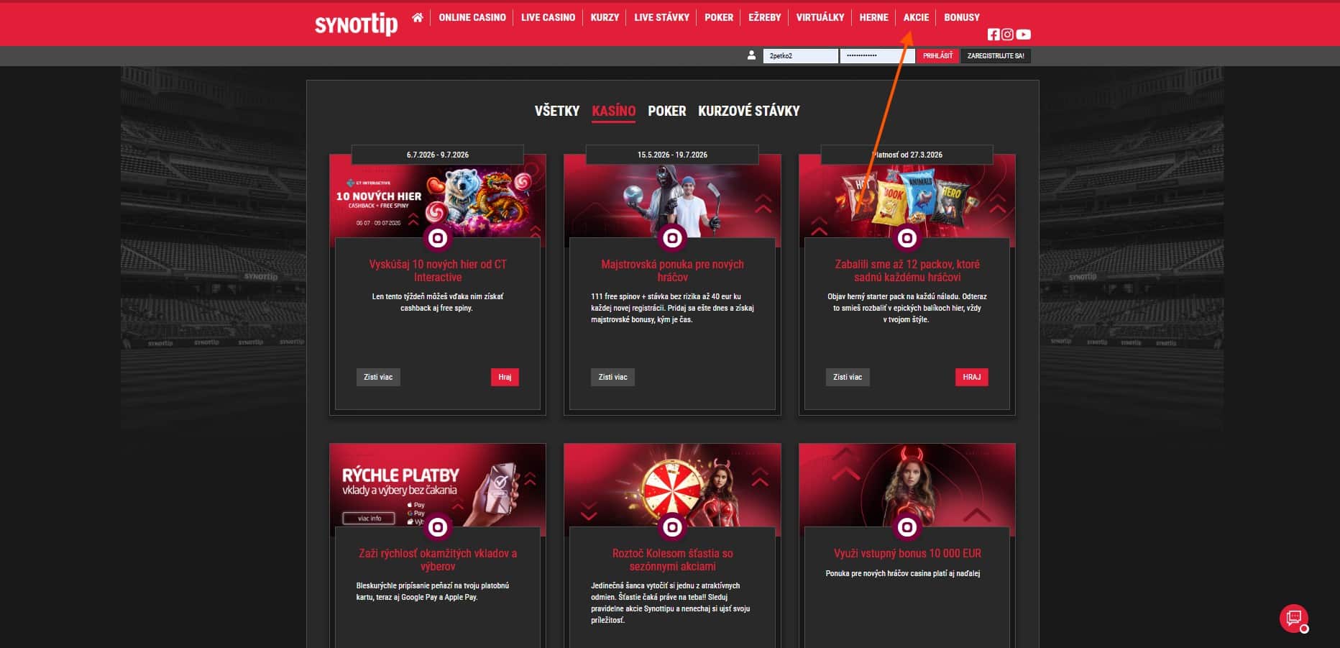
Task: Go to the home page icon
Action: click(417, 17)
